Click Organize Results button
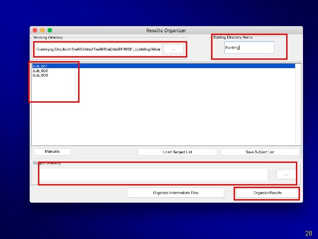The width and height of the screenshot is (318, 239). [x=268, y=193]
